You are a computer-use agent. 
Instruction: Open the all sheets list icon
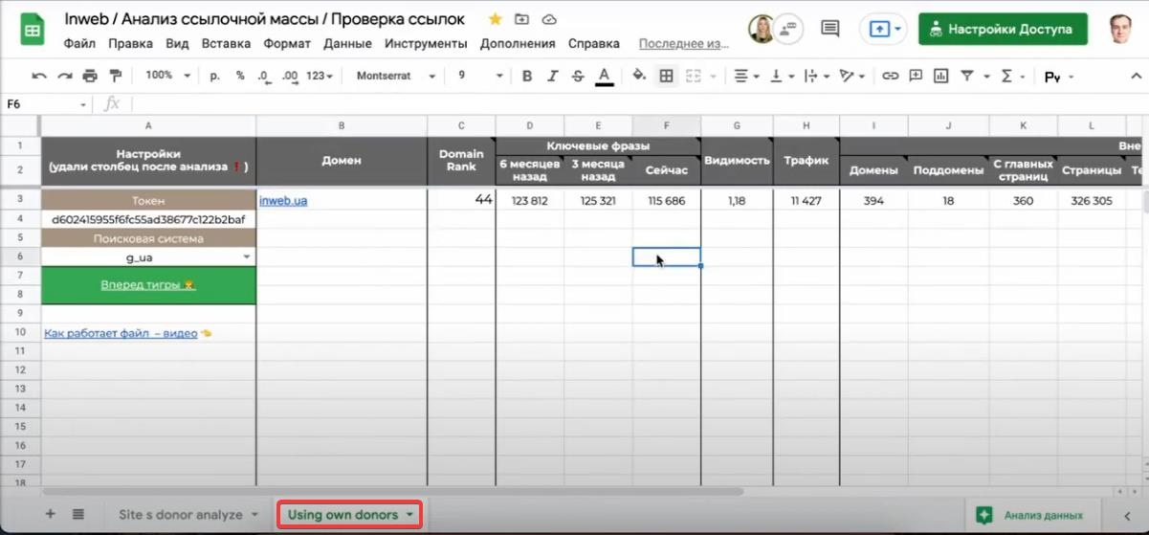click(78, 514)
